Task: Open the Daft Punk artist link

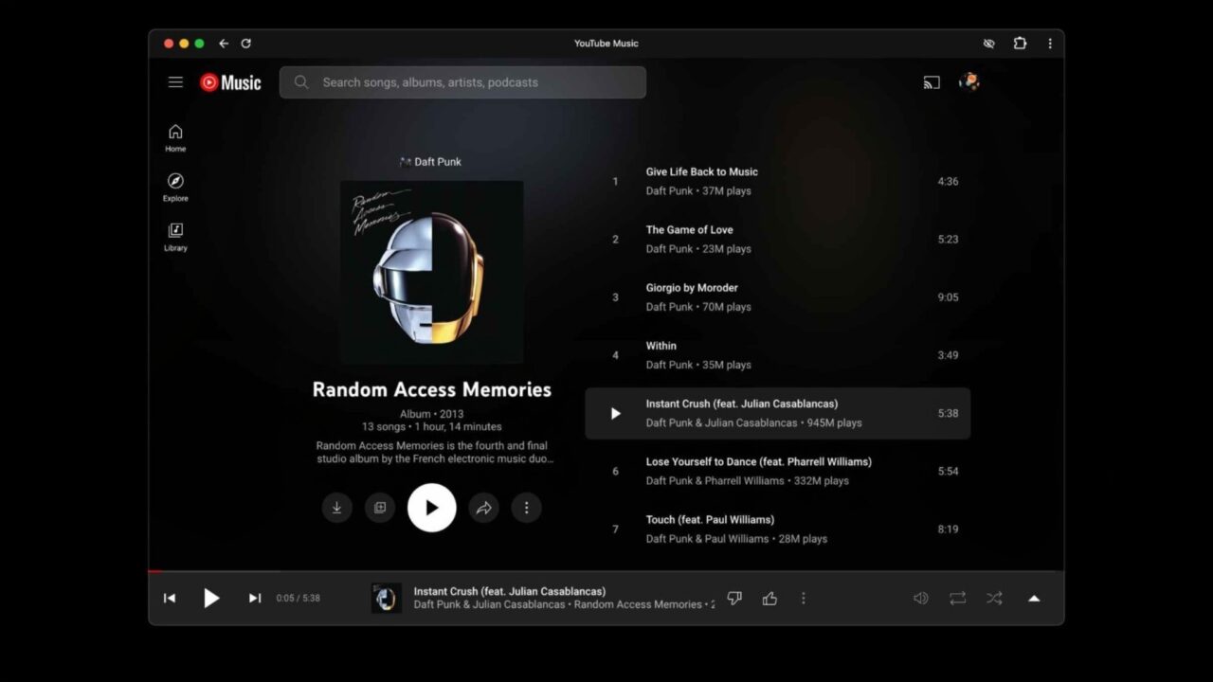Action: point(437,161)
